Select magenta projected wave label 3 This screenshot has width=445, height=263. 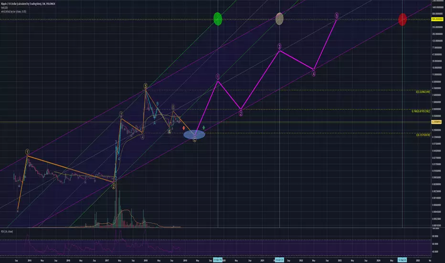(x=279, y=46)
